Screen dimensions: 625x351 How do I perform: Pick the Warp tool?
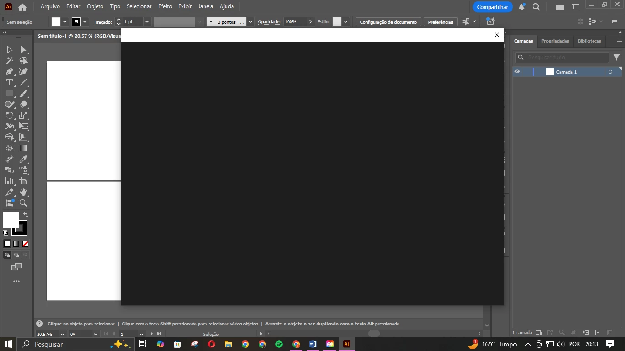tap(10, 126)
